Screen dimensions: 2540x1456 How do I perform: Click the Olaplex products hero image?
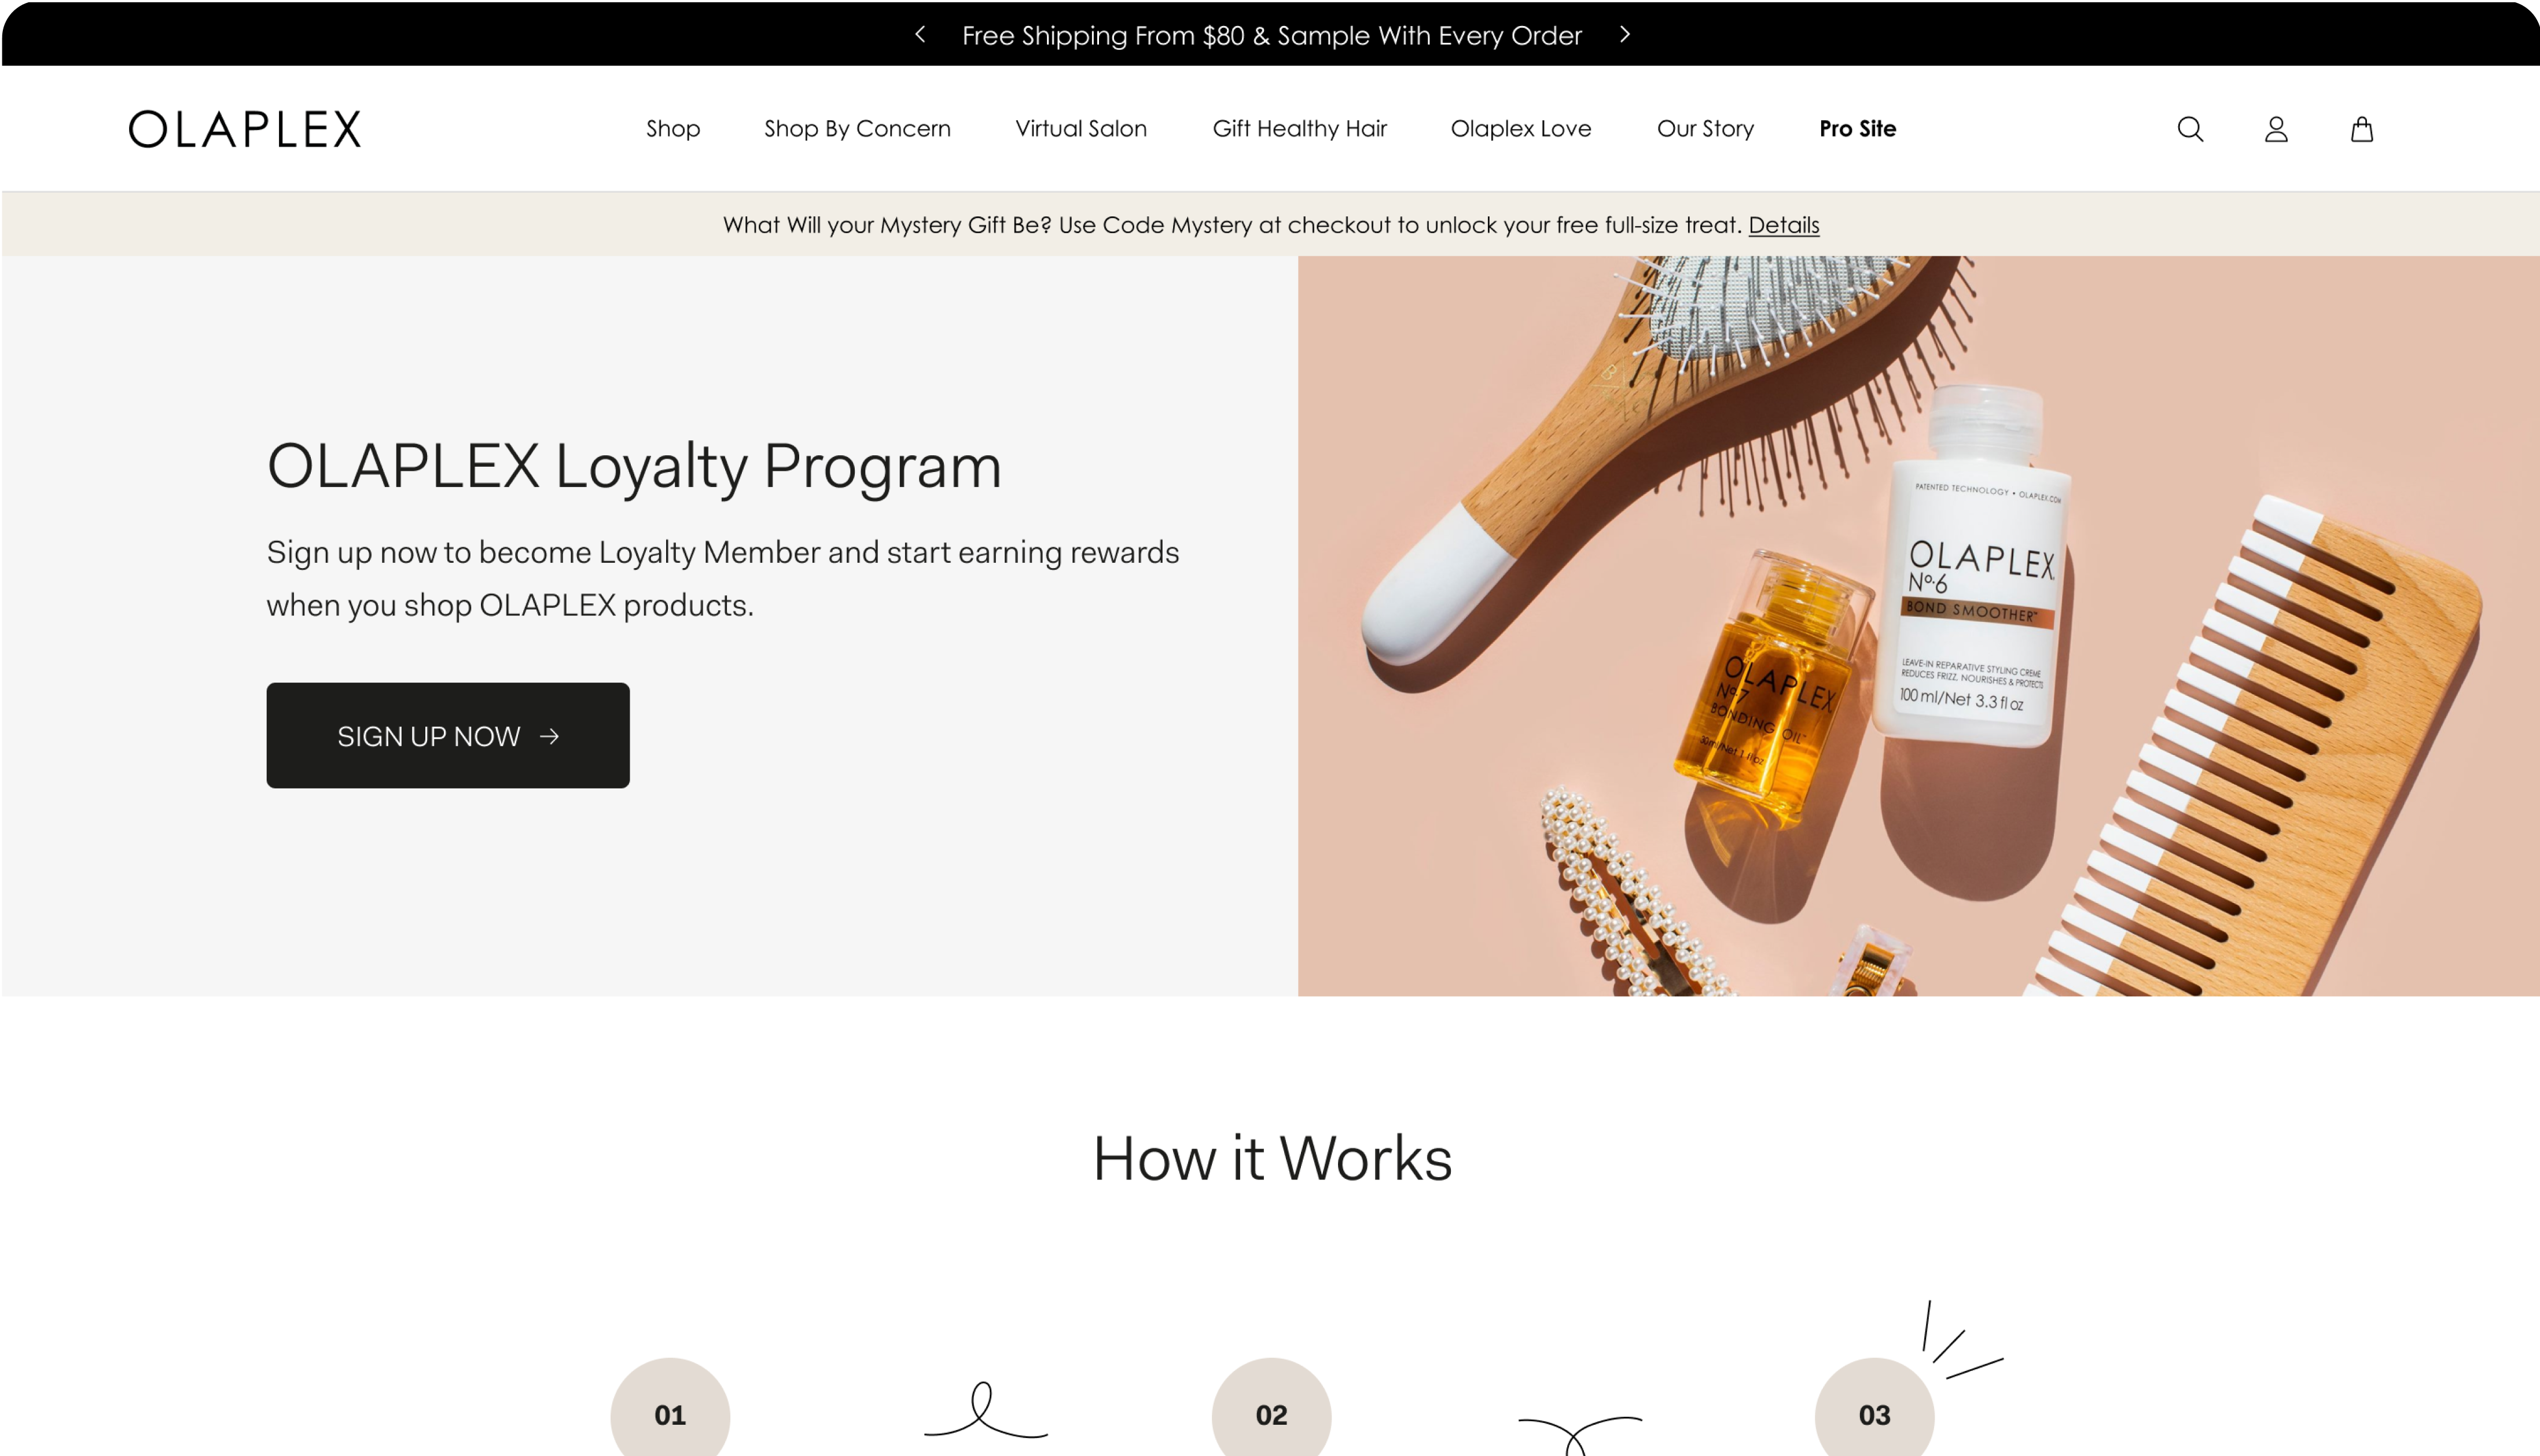tap(1919, 626)
